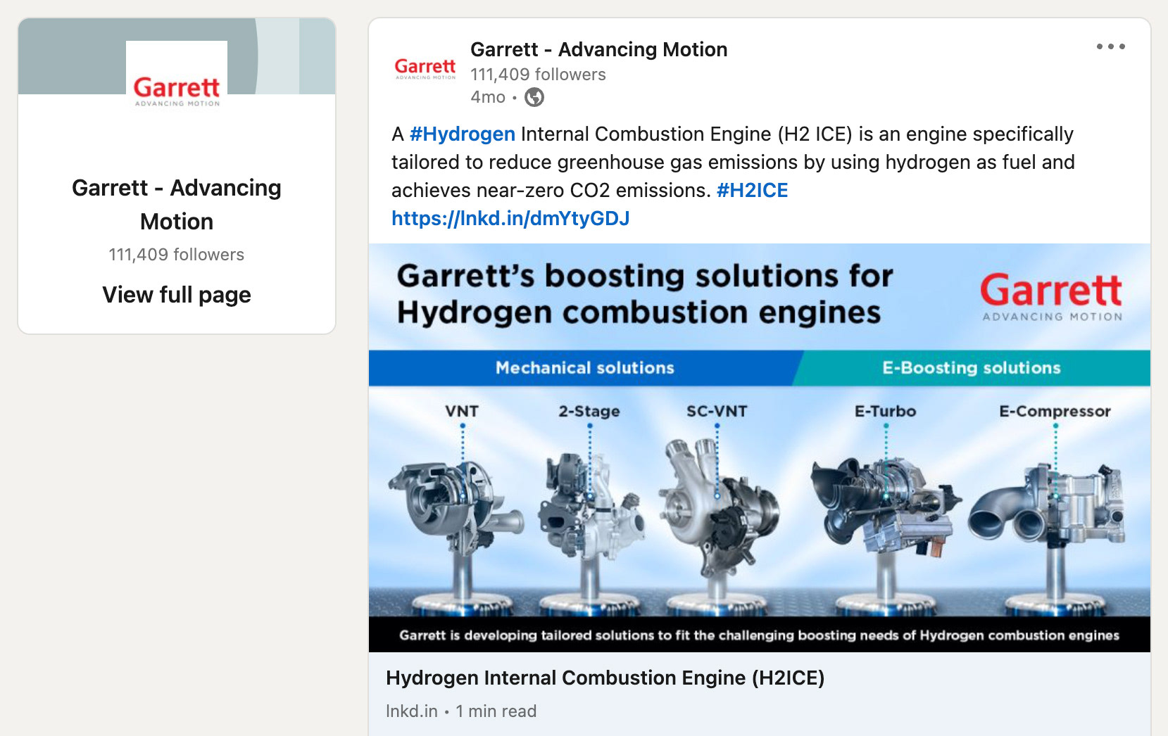Click the Hydrogen Internal Combustion Engine (H2ICE) title

coord(605,678)
